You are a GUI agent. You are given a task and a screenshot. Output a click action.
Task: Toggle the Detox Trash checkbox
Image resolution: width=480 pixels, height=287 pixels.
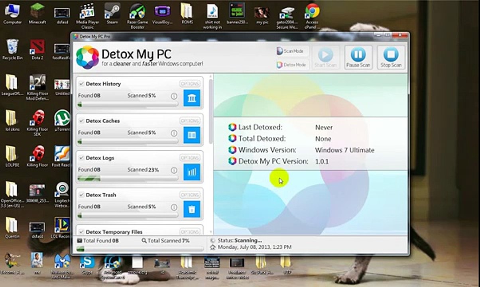(81, 195)
